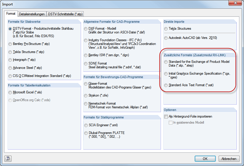
Task: Select the Bentley ProStructure (*.stp) option
Action: [x=10, y=44]
